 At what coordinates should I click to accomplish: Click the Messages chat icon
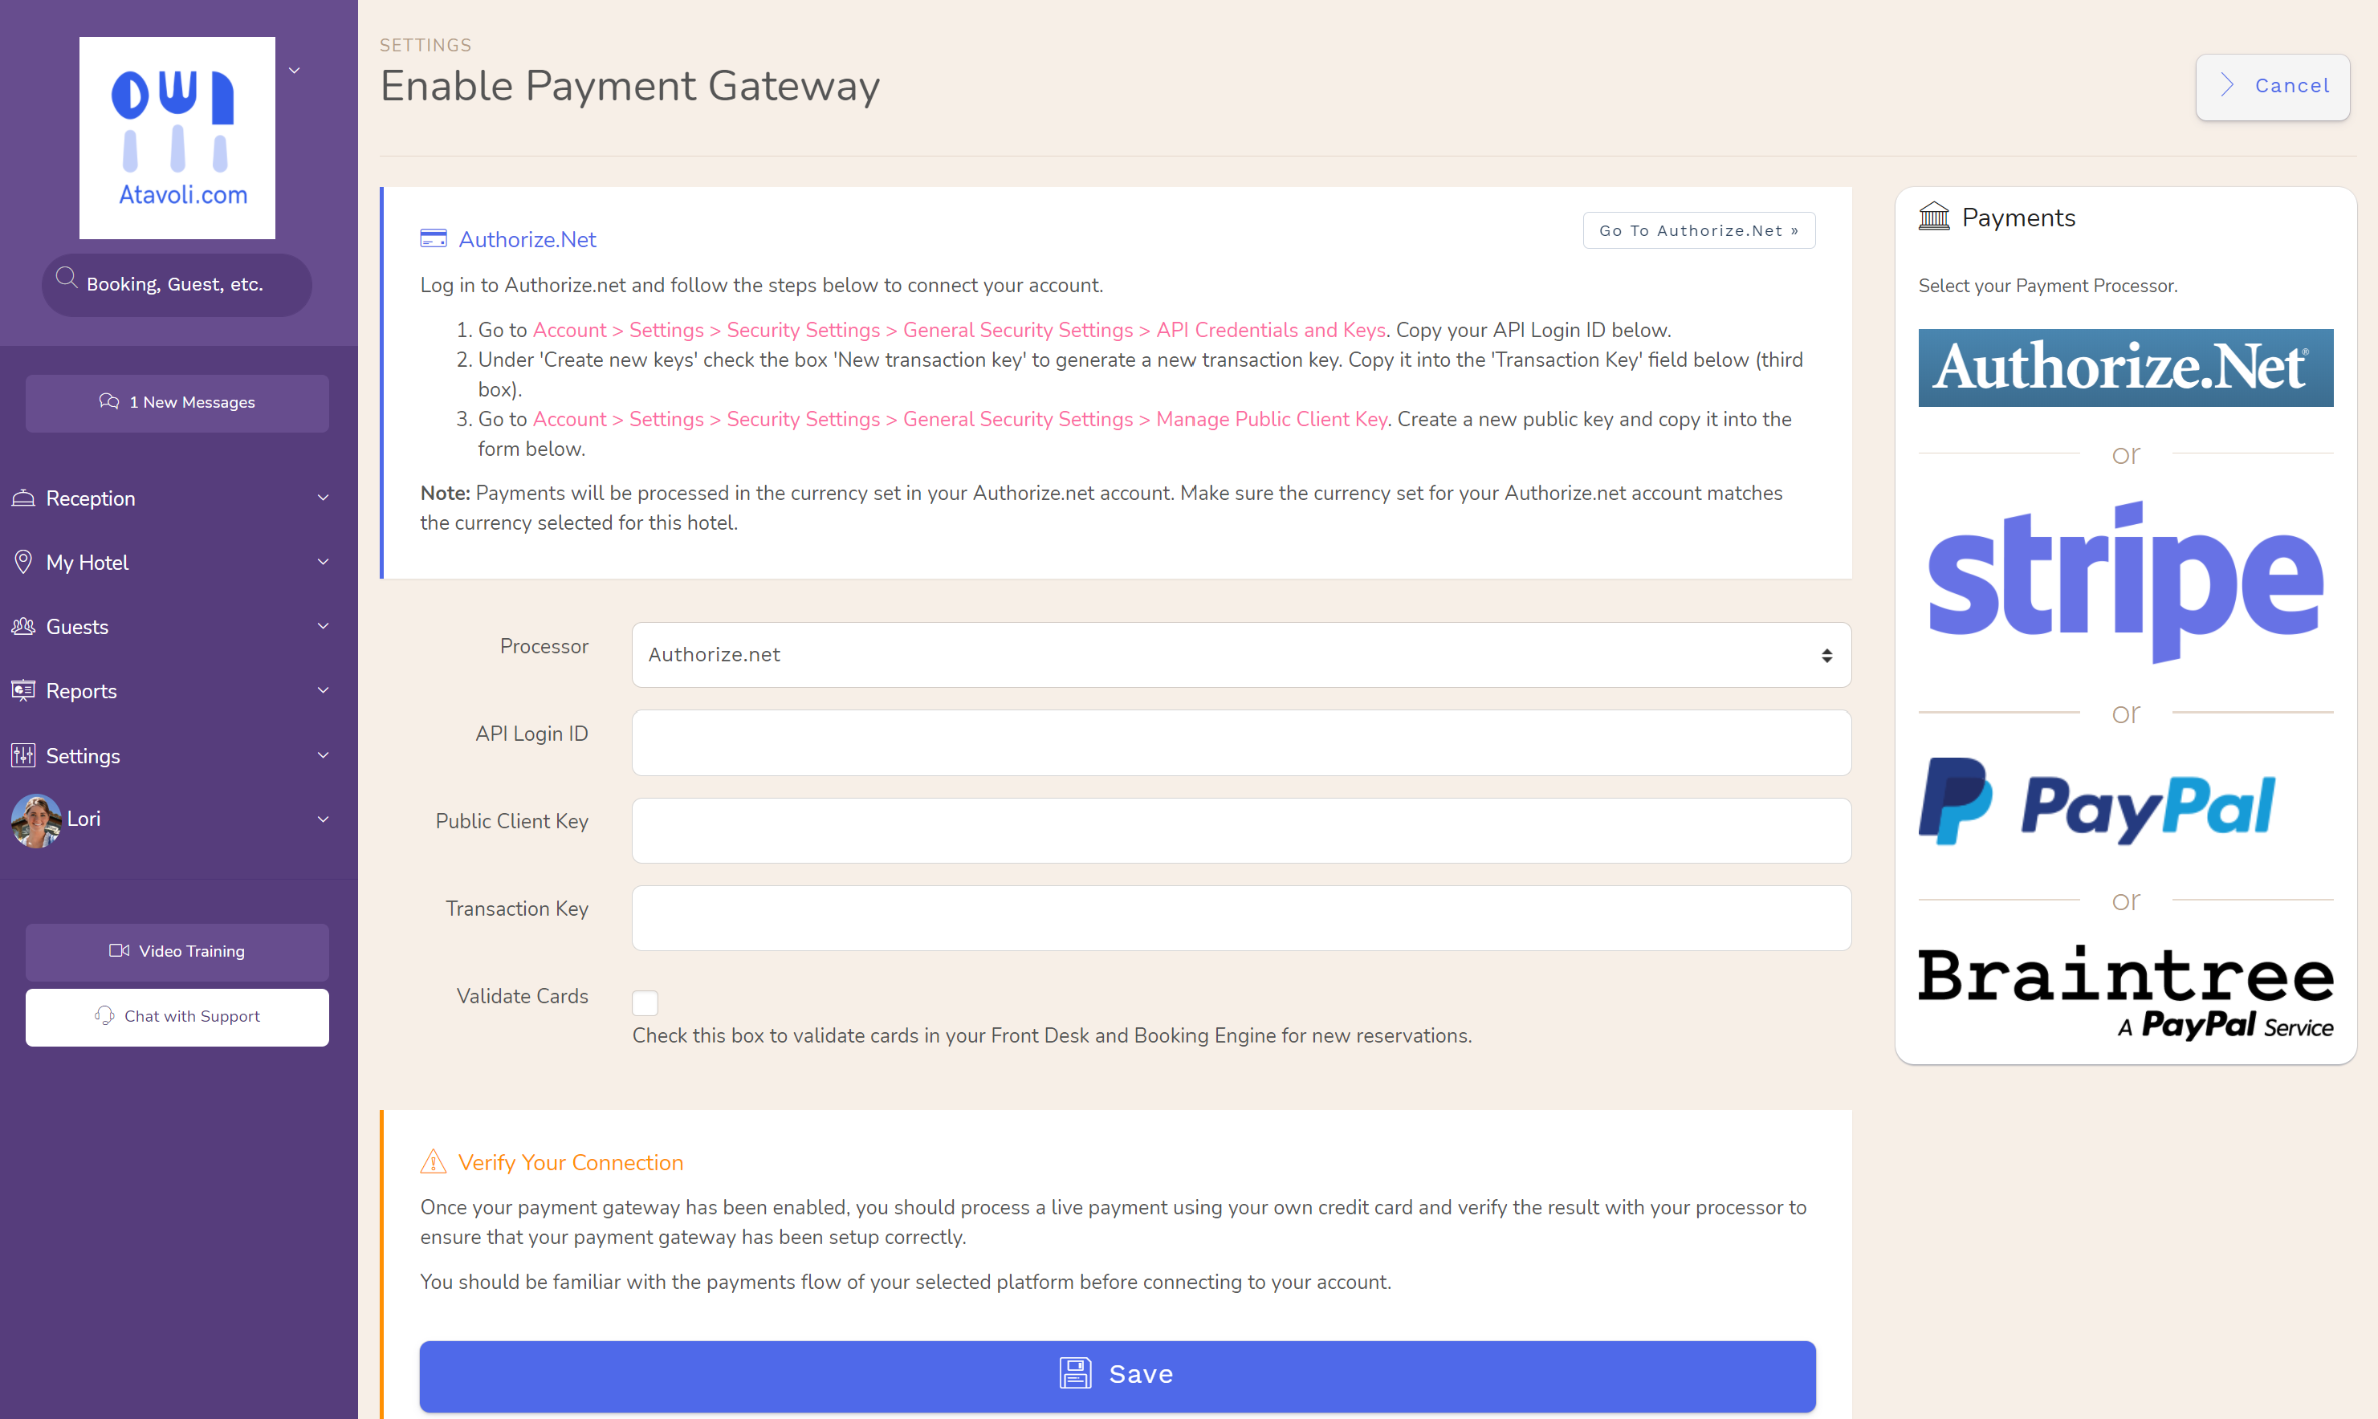pyautogui.click(x=110, y=402)
